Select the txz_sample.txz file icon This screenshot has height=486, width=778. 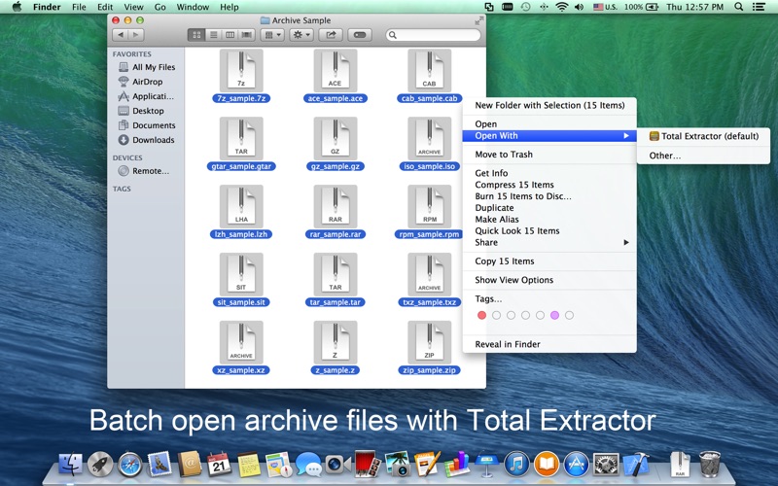(x=429, y=274)
